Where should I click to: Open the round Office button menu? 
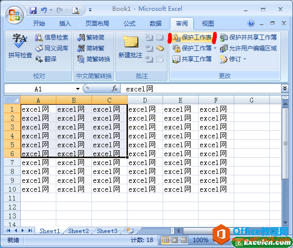14,15
